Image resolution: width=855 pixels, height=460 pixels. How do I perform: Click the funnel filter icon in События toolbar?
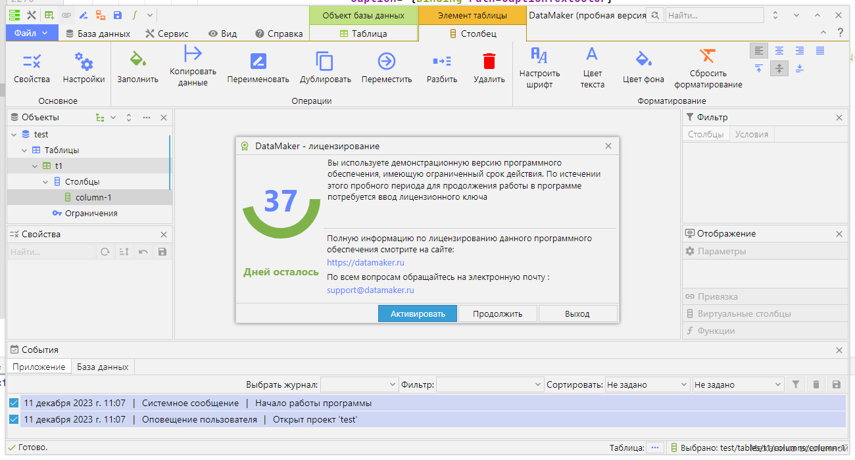(795, 384)
